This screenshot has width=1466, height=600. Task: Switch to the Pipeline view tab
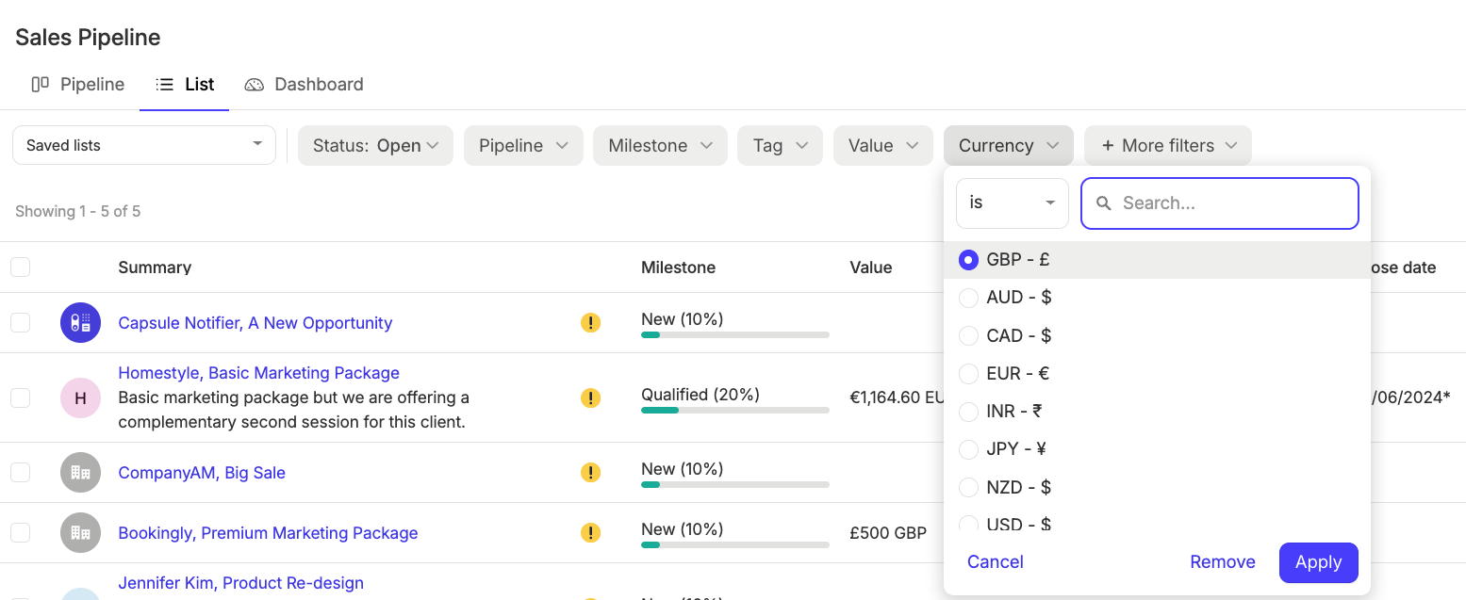(78, 85)
